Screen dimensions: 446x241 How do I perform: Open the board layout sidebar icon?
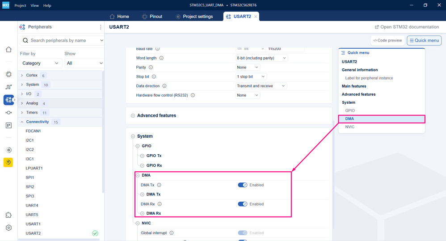click(8, 126)
